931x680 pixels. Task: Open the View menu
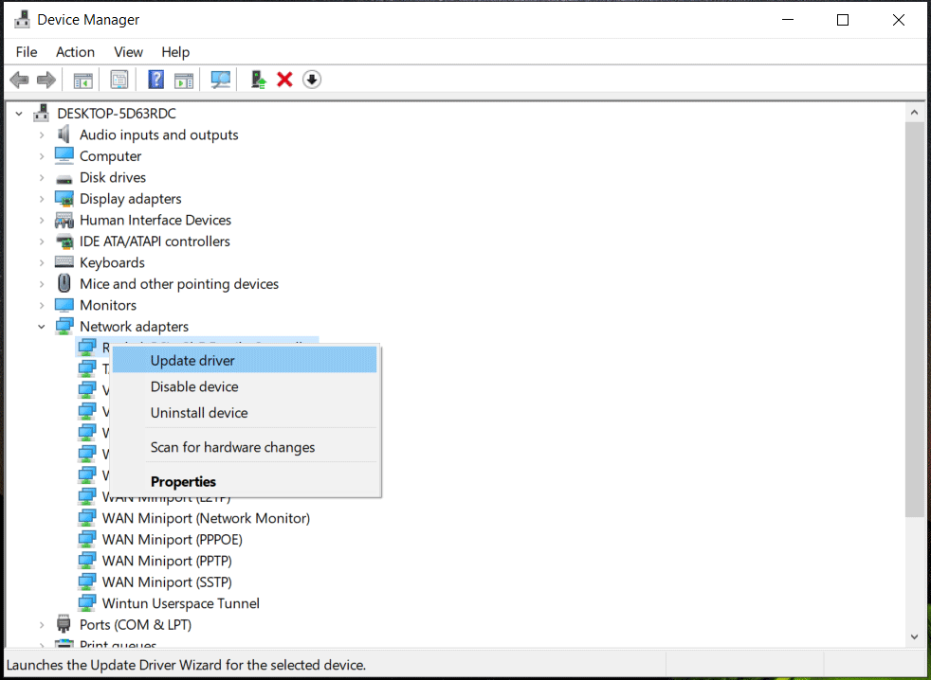click(x=128, y=52)
